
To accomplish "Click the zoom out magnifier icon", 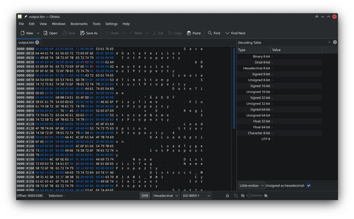I will 243,196.
